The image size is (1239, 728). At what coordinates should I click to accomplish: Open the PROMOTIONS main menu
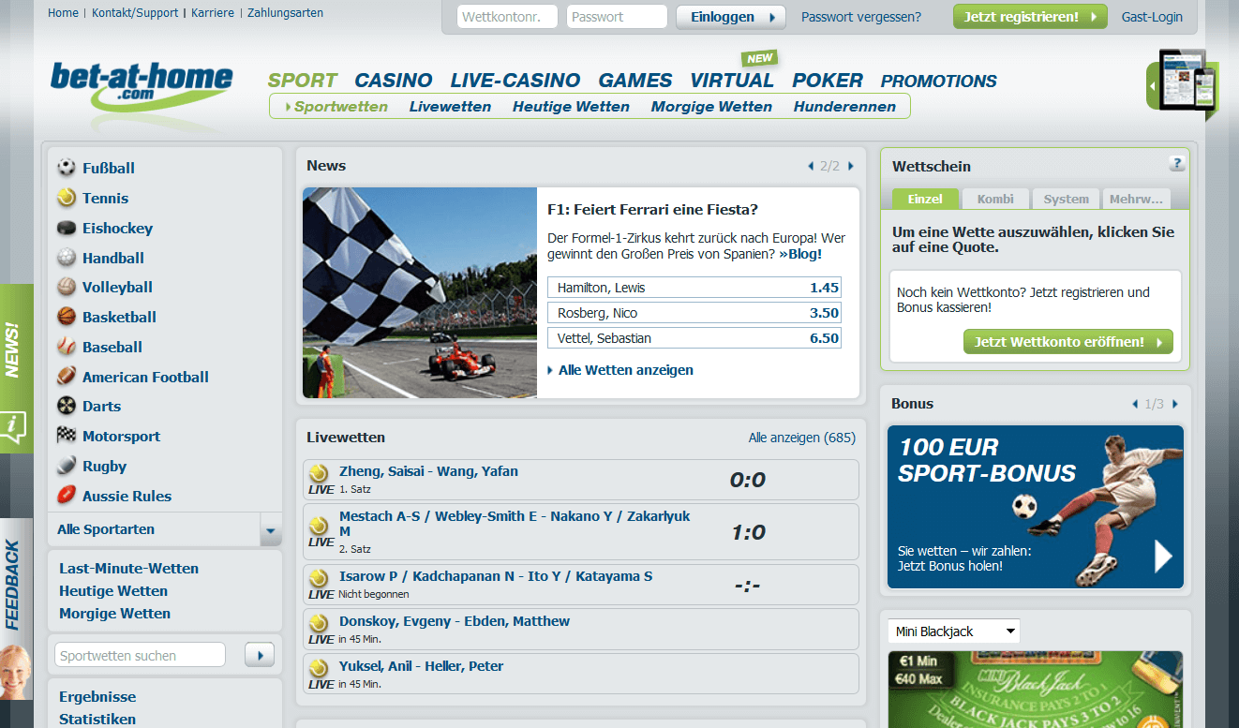click(x=939, y=82)
